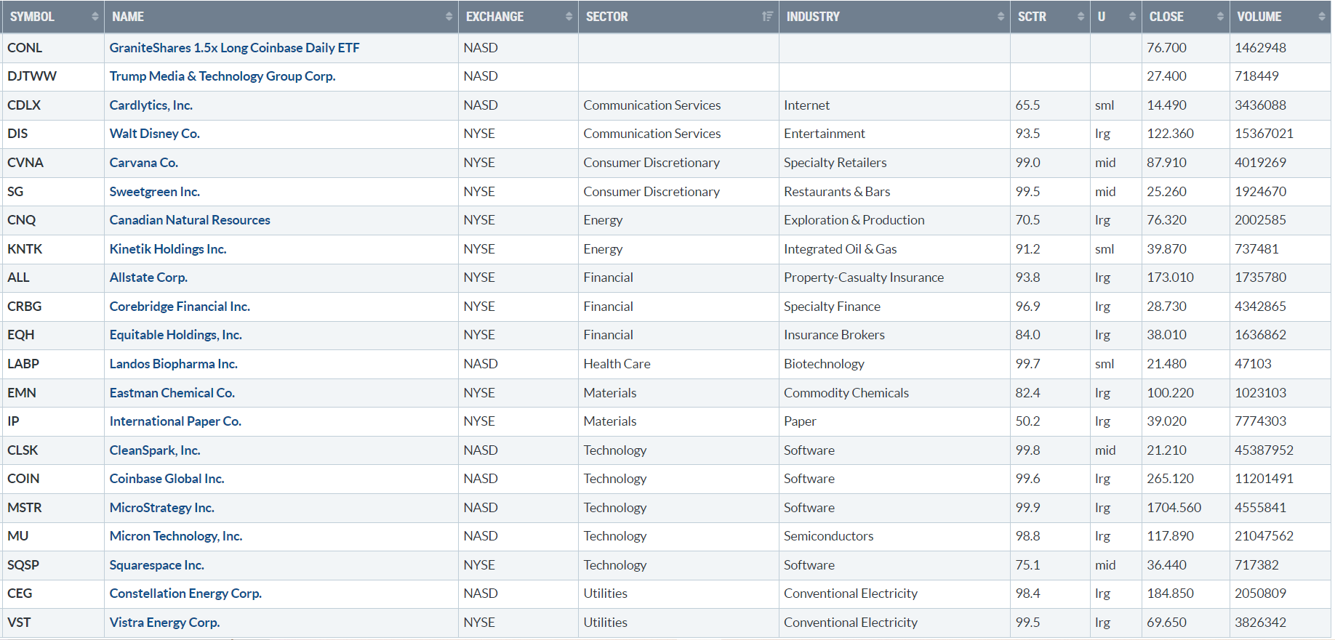The height and width of the screenshot is (640, 1335).
Task: Click the sort arrows in the Name column
Action: coord(449,17)
